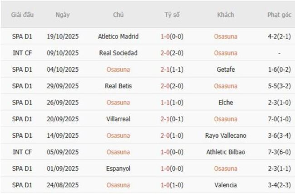
Task: Click the Elche team name
Action: click(x=226, y=102)
